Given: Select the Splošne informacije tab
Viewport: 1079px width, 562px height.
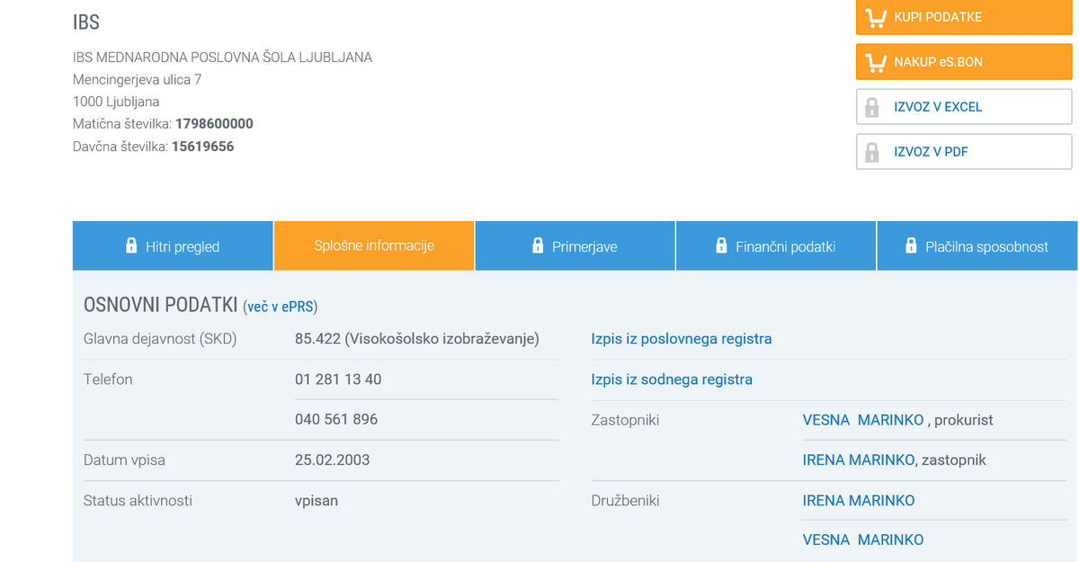Looking at the screenshot, I should (374, 245).
